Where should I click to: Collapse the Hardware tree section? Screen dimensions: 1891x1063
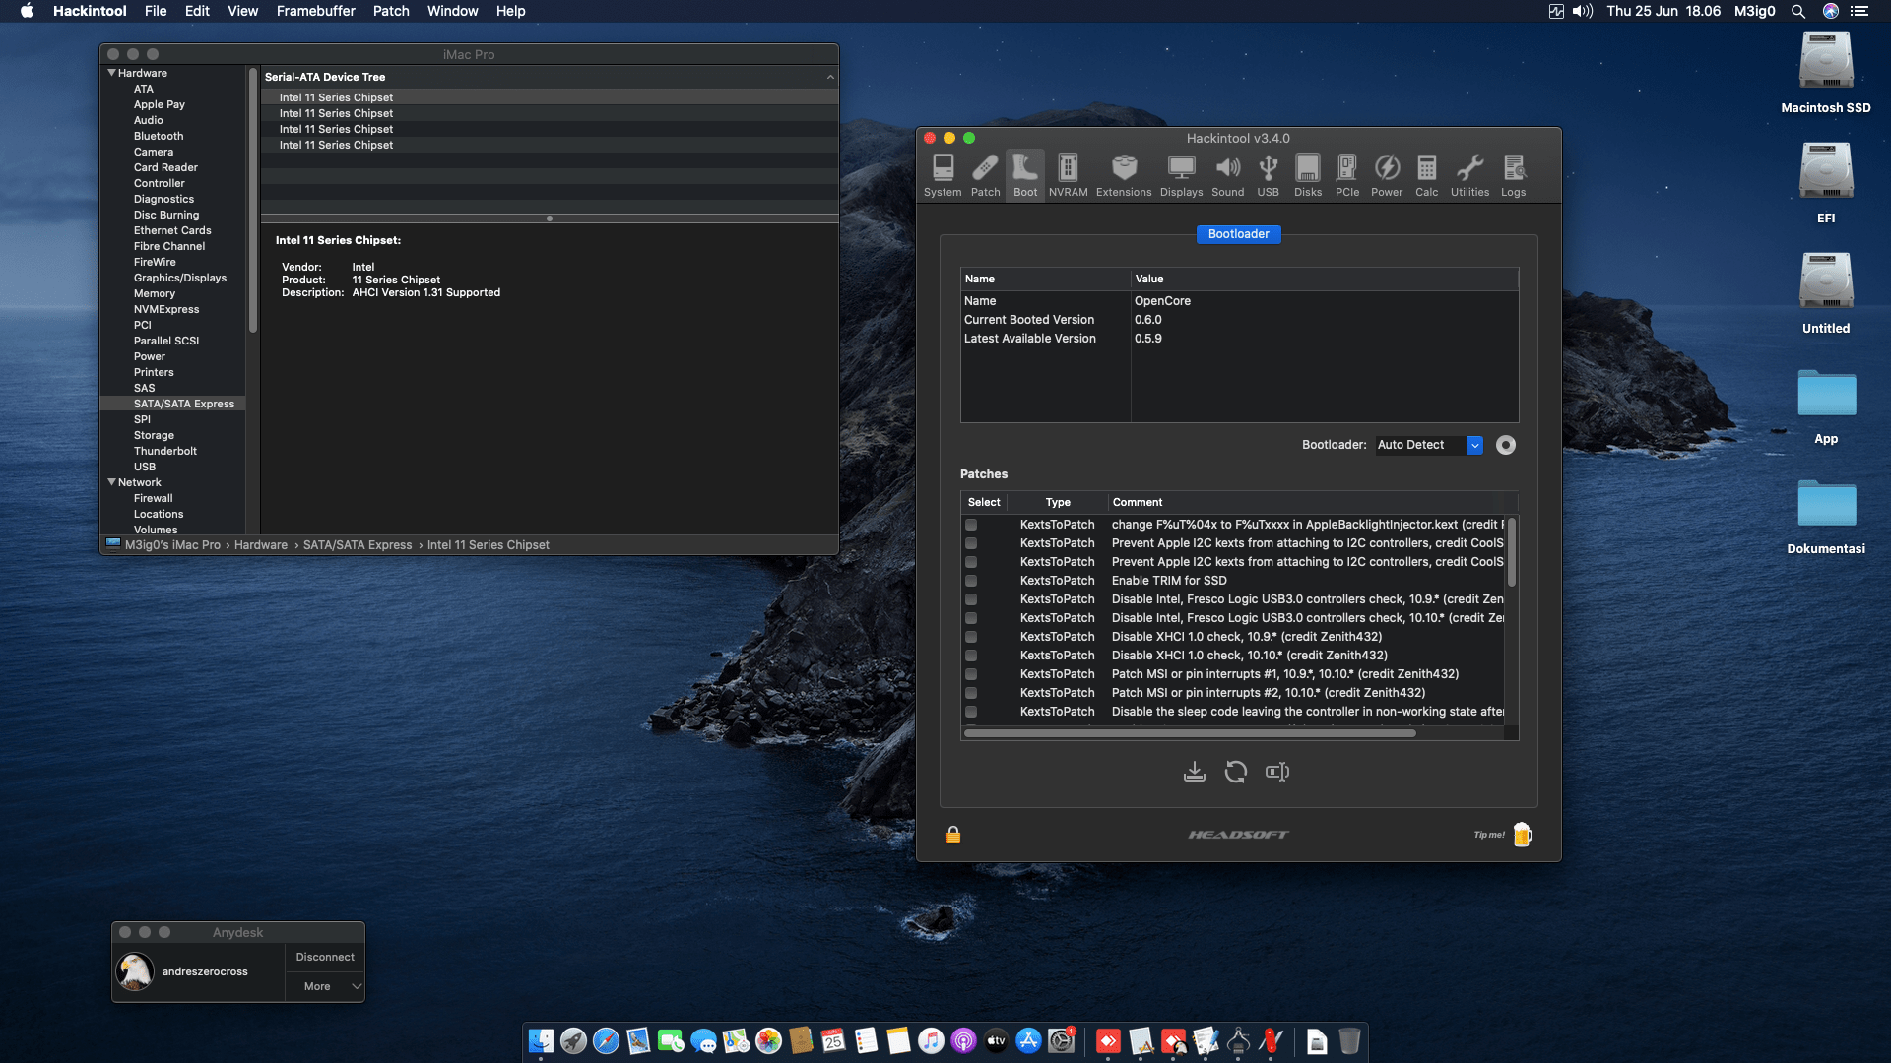(112, 73)
